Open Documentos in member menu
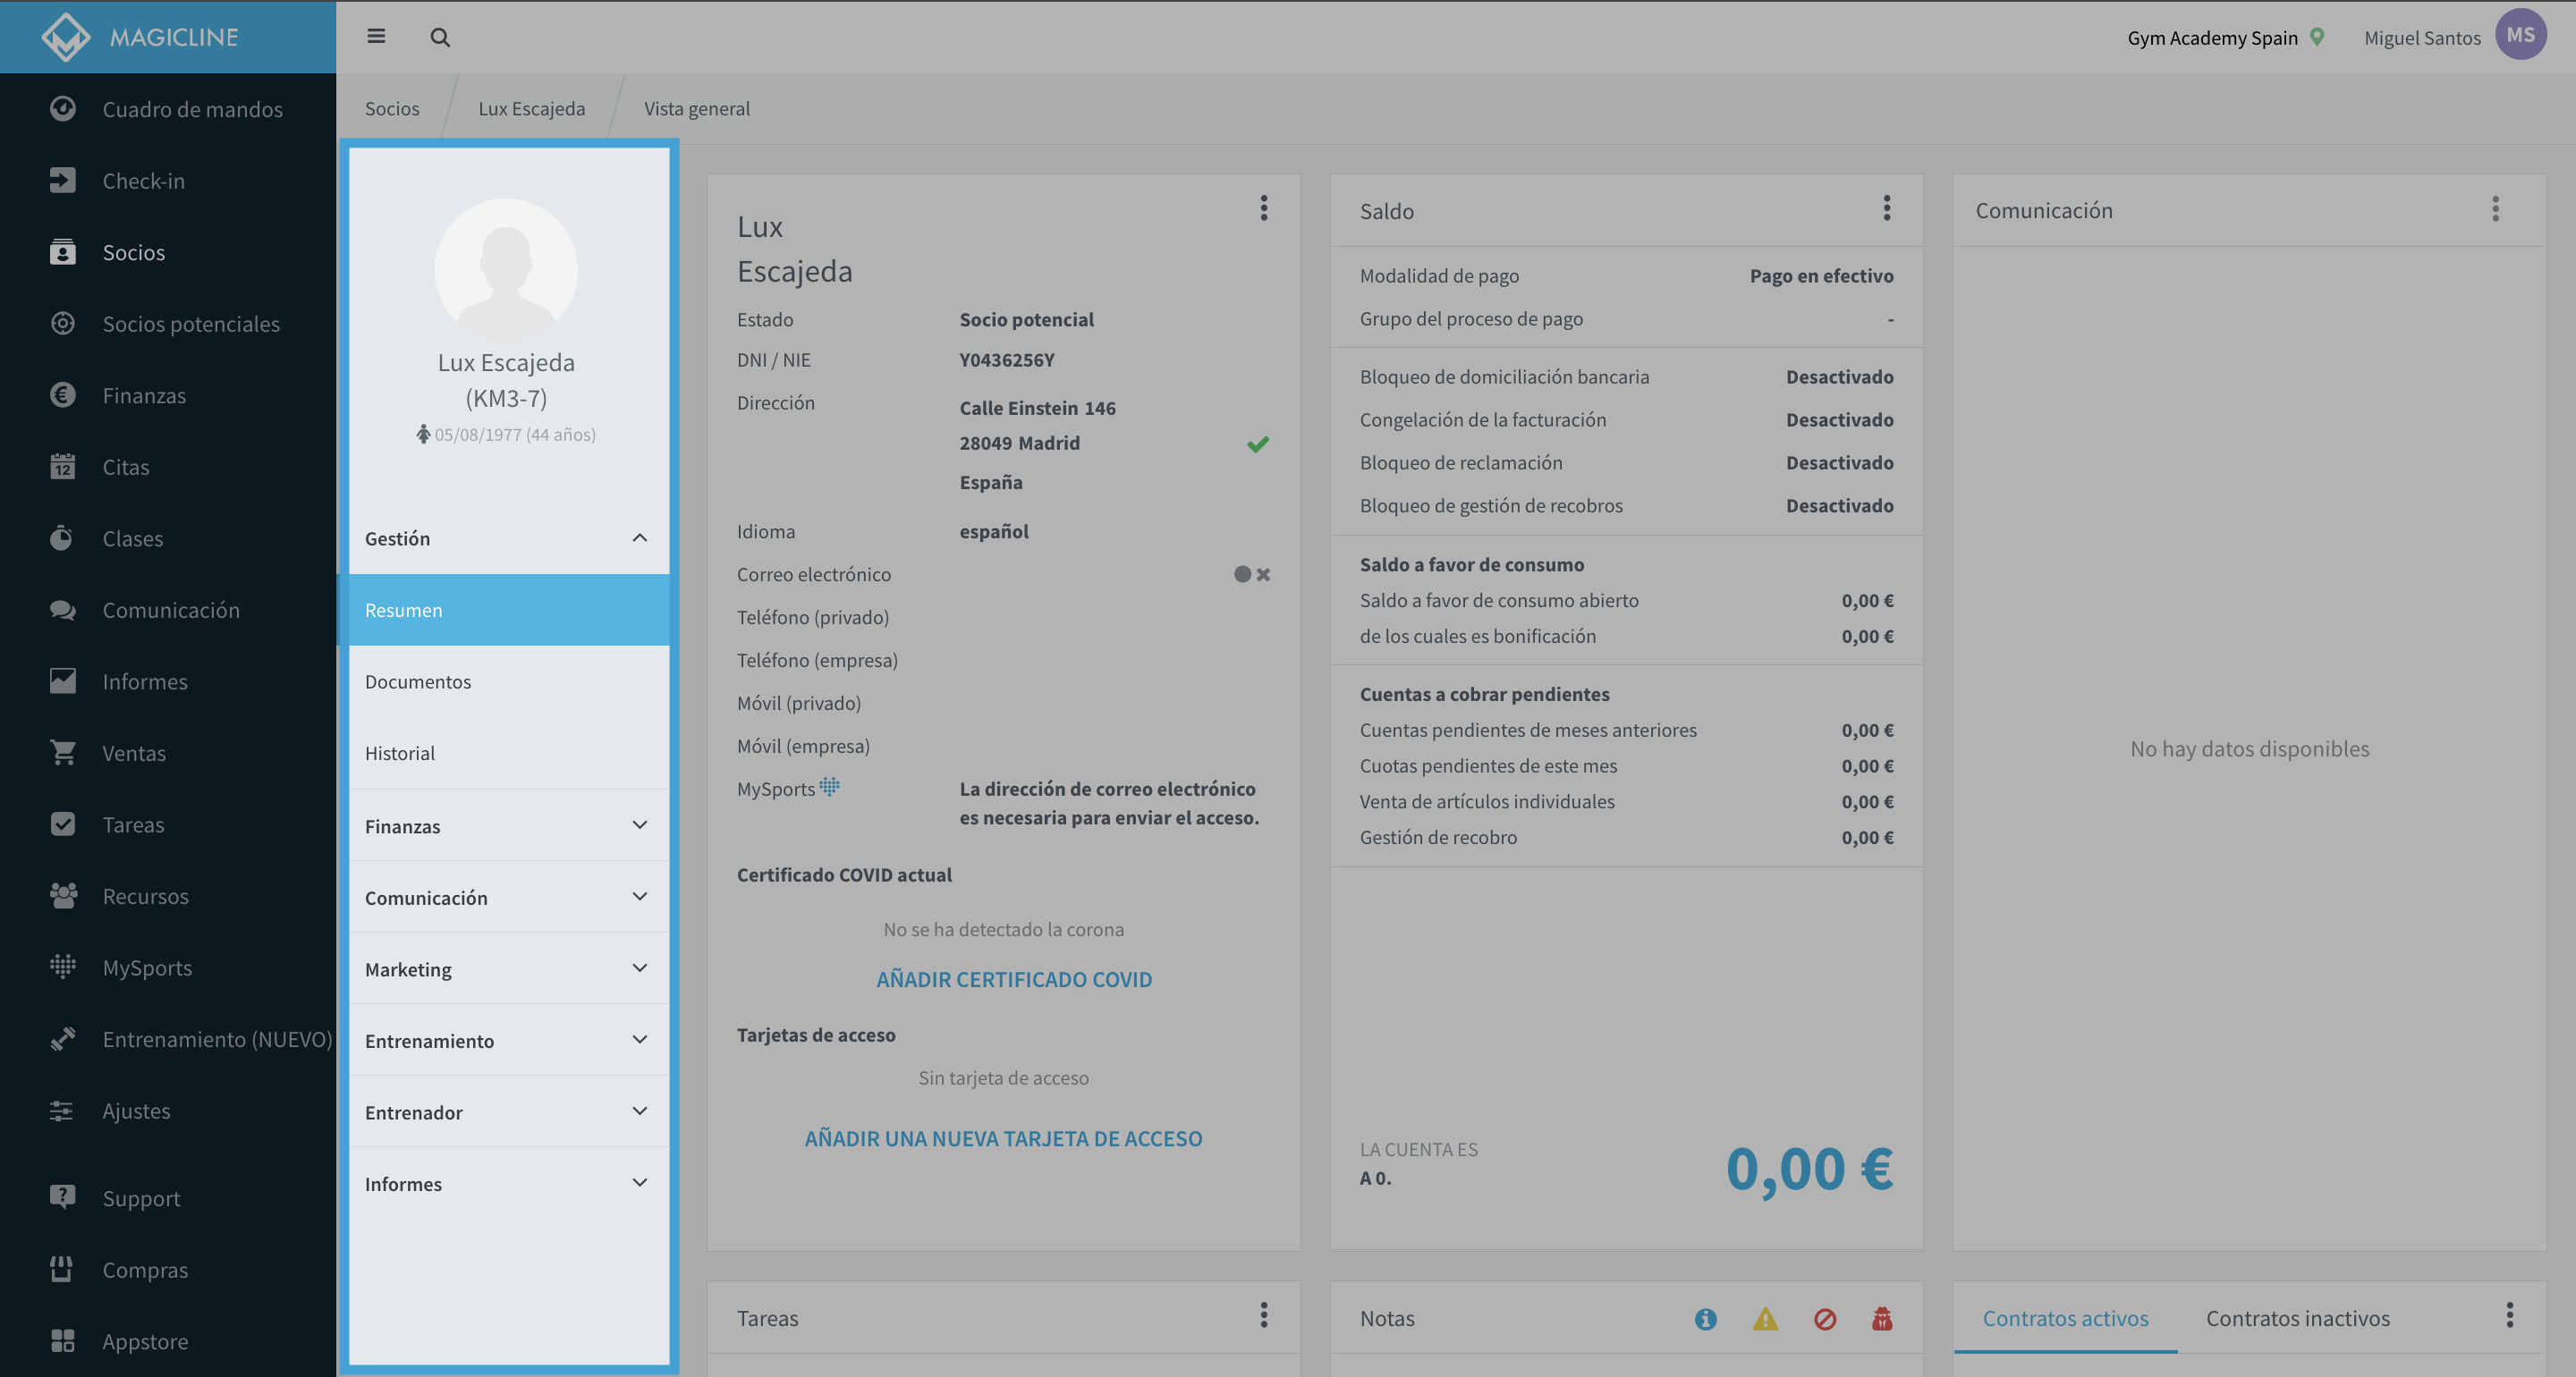Viewport: 2576px width, 1377px height. (x=509, y=681)
